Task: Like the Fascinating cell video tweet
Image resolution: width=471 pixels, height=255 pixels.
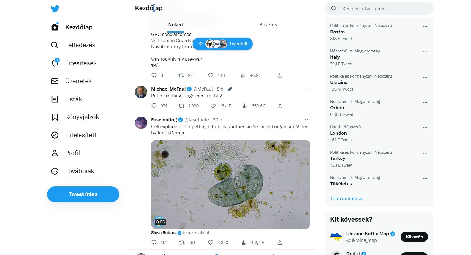Action: 211,243
